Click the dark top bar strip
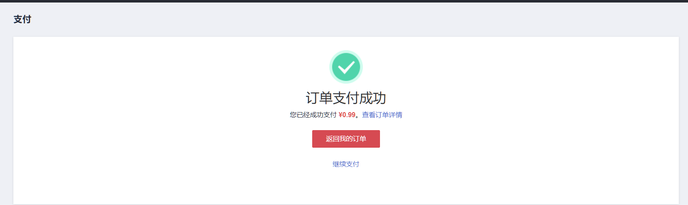This screenshot has width=688, height=205. 344,1
